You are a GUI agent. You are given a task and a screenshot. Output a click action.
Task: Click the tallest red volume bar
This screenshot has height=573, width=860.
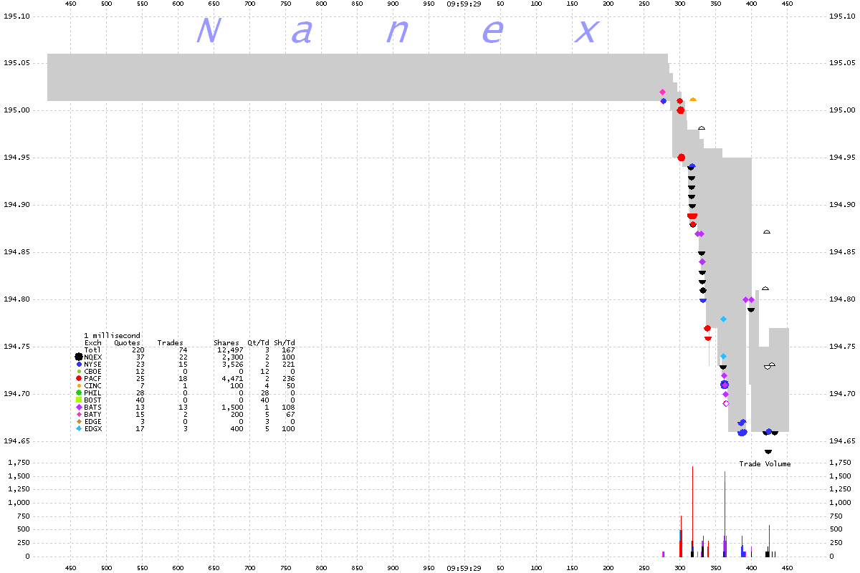[692, 511]
